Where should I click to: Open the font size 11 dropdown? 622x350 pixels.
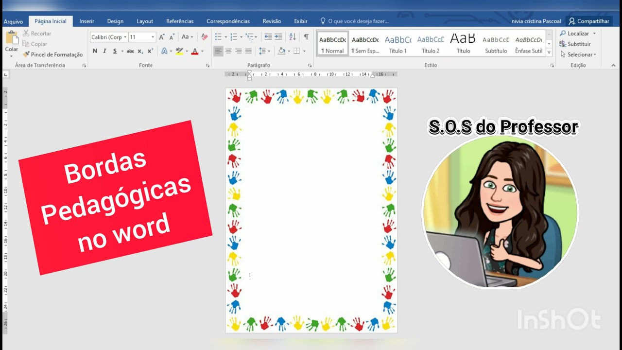pyautogui.click(x=153, y=37)
